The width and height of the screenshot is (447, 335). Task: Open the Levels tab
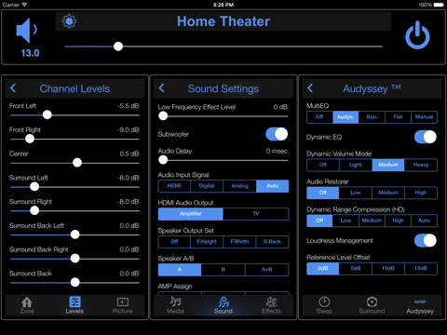[74, 305]
